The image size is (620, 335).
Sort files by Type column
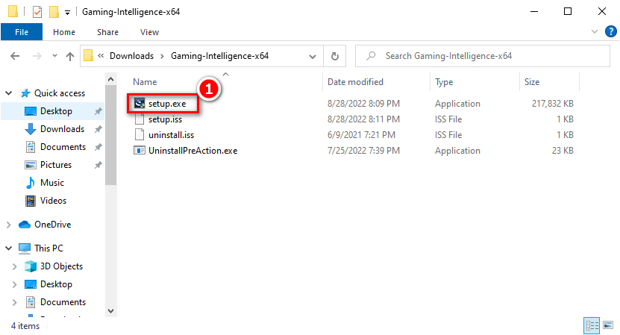pyautogui.click(x=444, y=82)
